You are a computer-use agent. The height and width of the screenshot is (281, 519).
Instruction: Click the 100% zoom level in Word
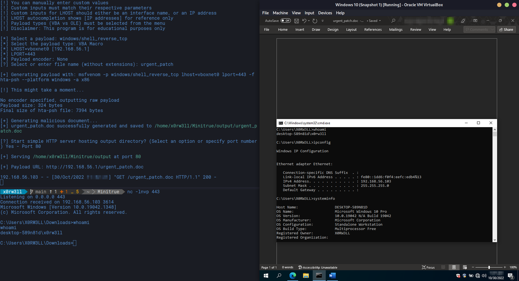(x=513, y=267)
